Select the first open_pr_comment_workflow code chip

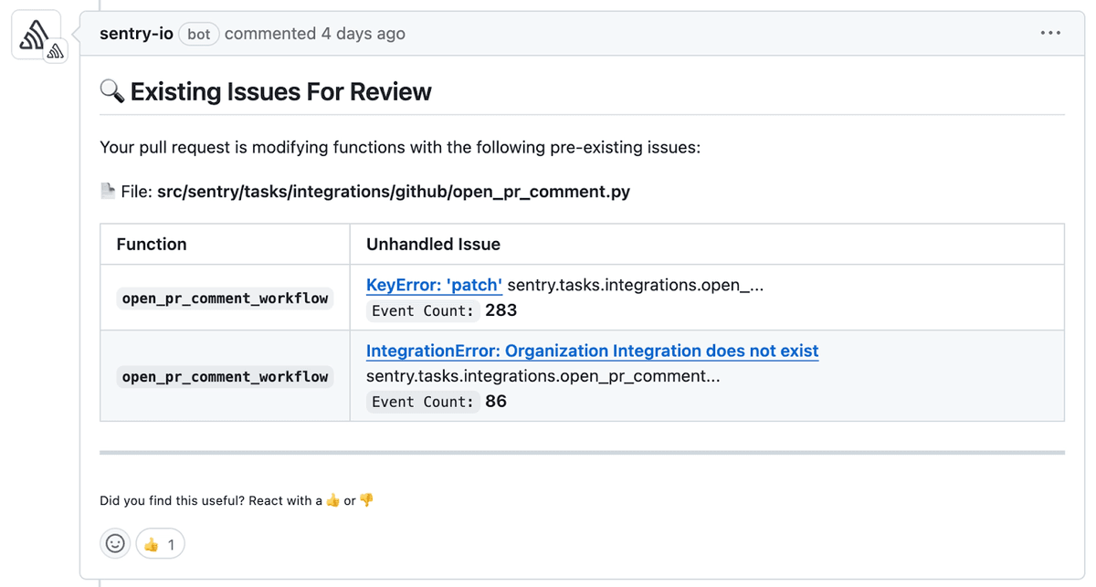pyautogui.click(x=225, y=298)
